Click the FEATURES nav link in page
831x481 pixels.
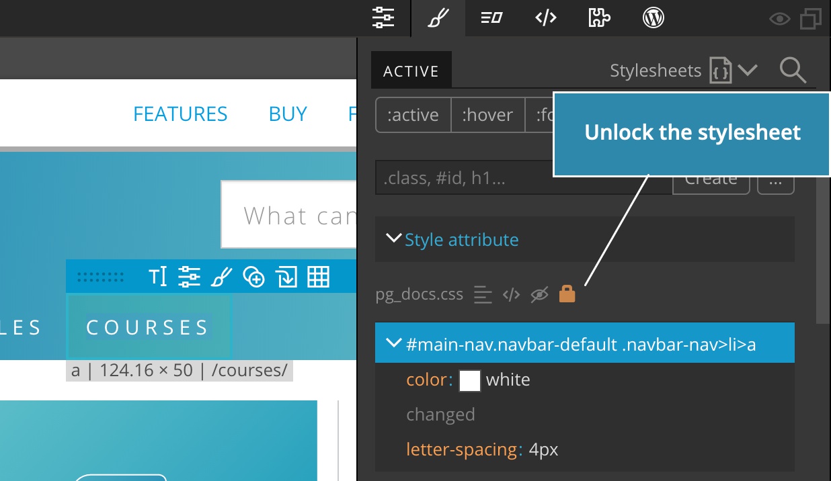pyautogui.click(x=180, y=114)
